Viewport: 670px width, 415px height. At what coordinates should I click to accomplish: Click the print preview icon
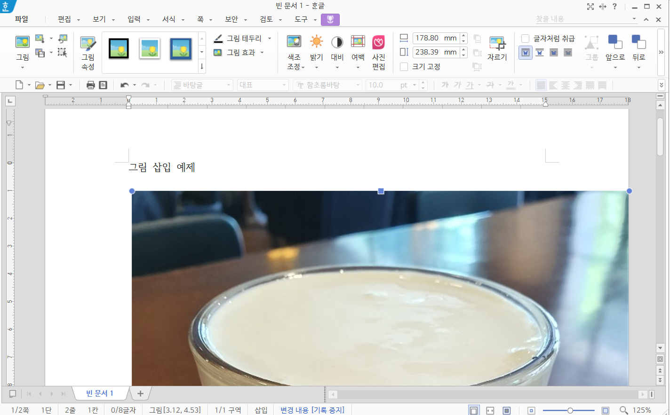103,85
